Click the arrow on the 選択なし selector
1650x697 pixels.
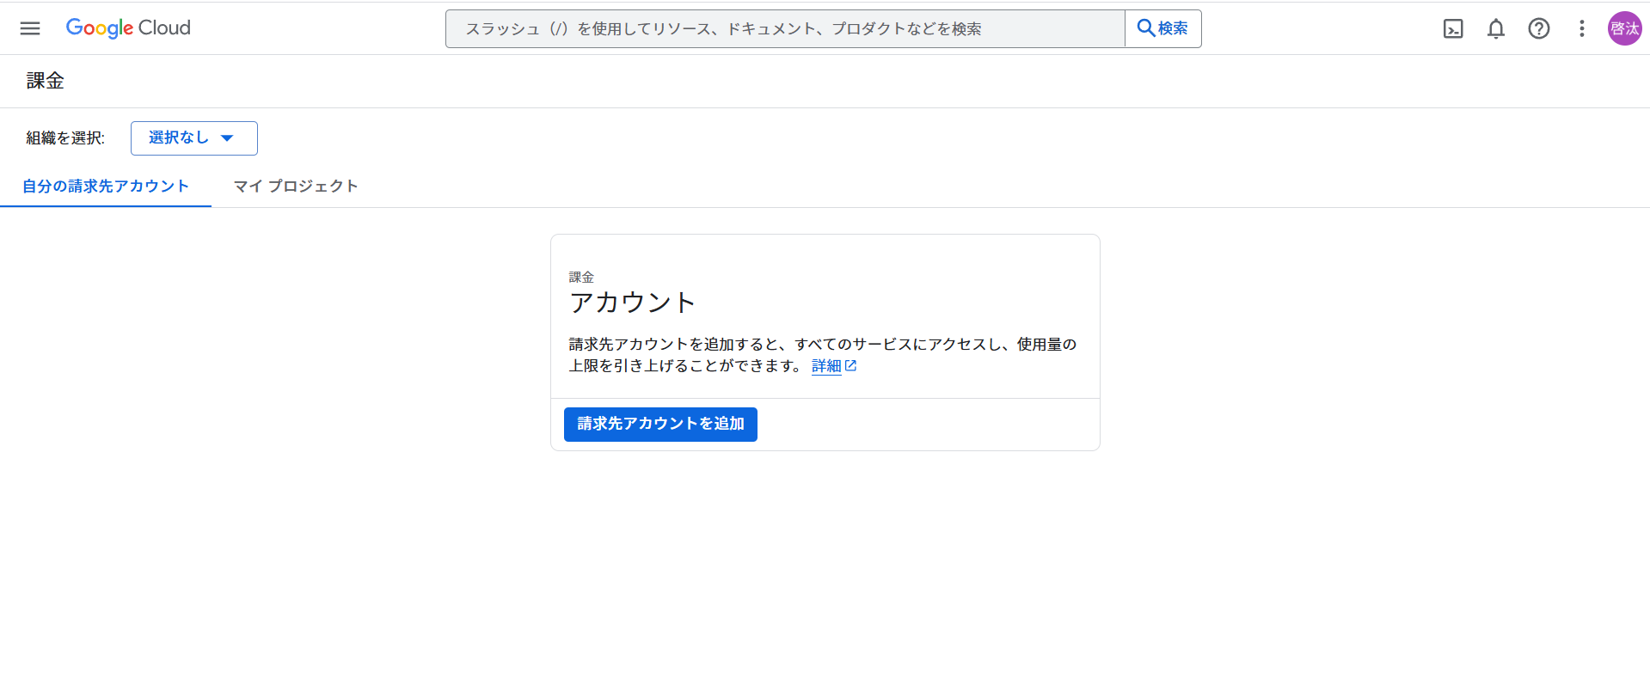227,138
